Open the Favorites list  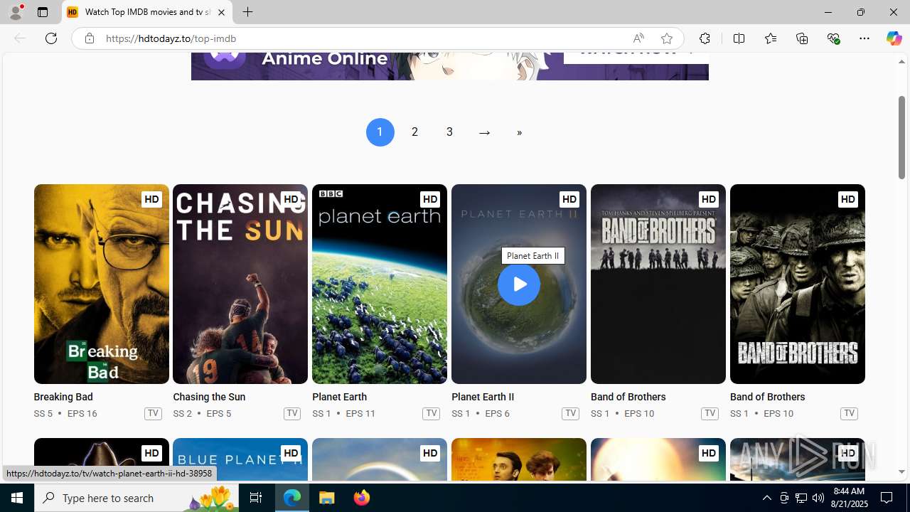tap(771, 38)
